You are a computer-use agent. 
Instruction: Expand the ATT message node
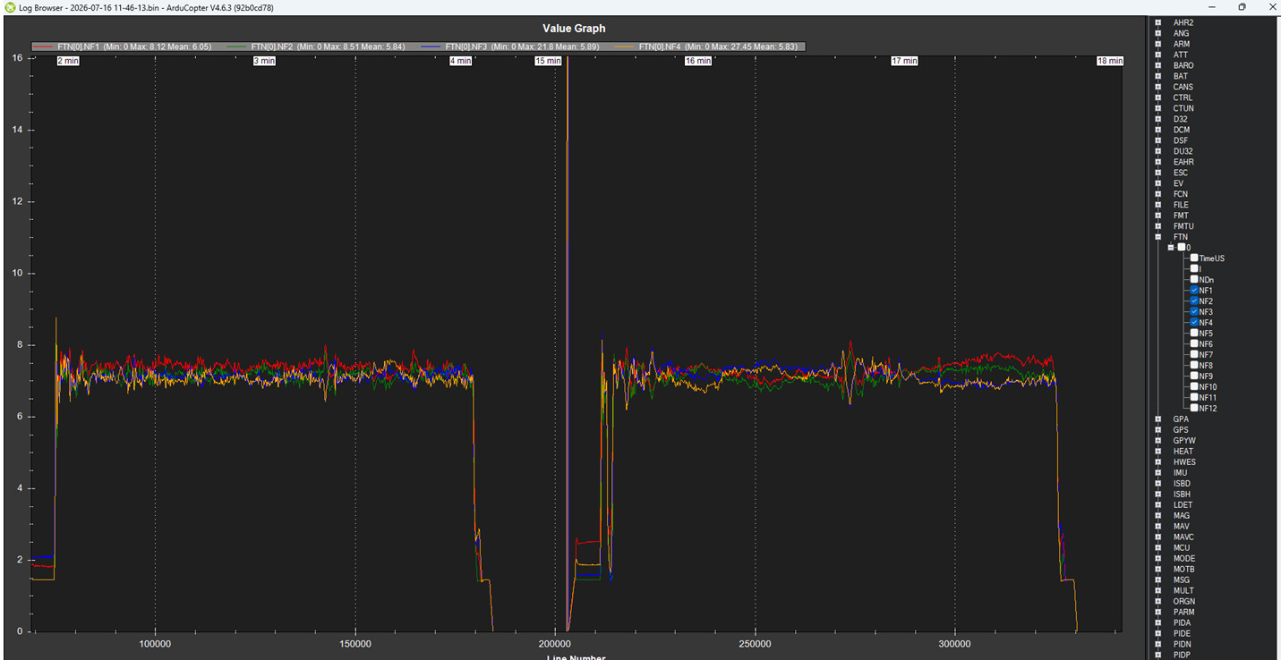tap(1158, 55)
